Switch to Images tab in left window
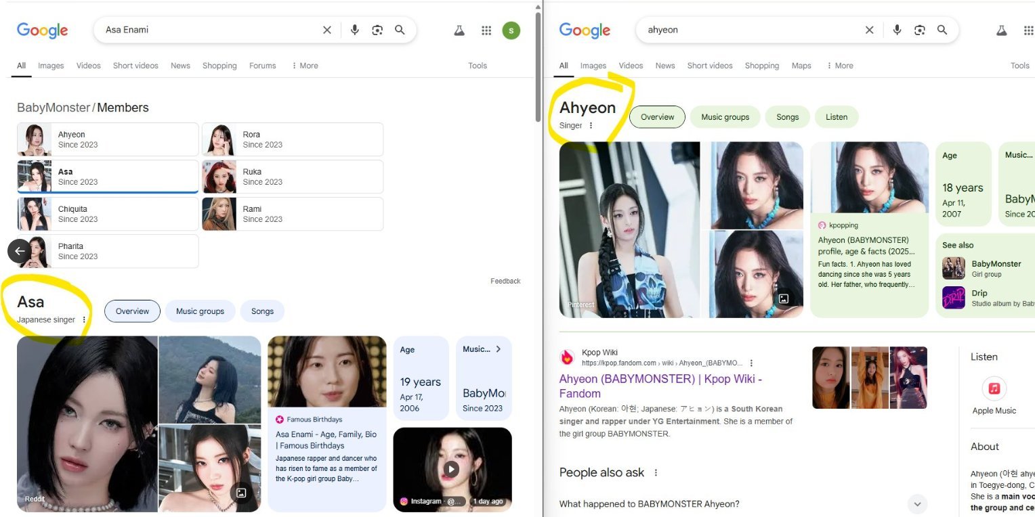 51,66
